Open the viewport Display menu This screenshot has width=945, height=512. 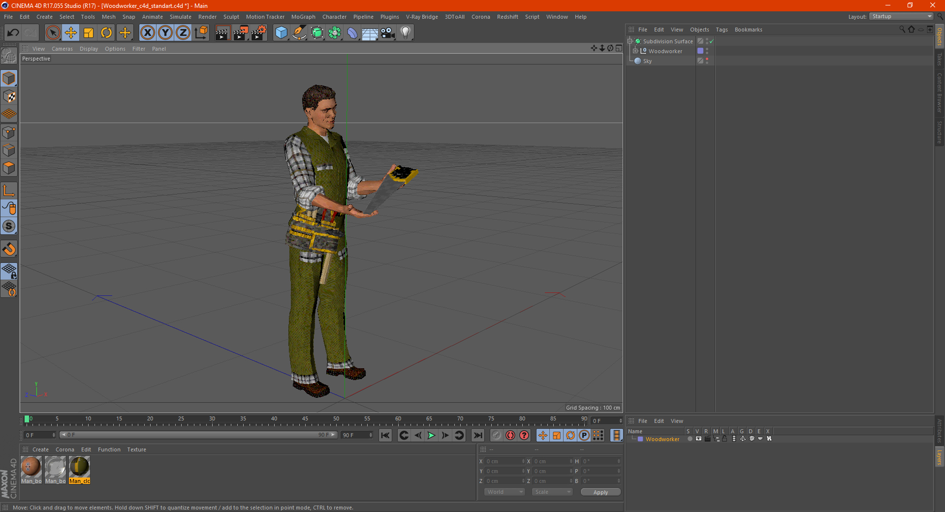(89, 49)
